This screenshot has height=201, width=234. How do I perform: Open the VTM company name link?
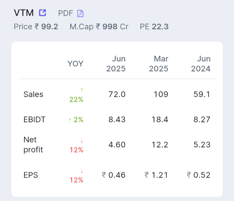pos(24,13)
